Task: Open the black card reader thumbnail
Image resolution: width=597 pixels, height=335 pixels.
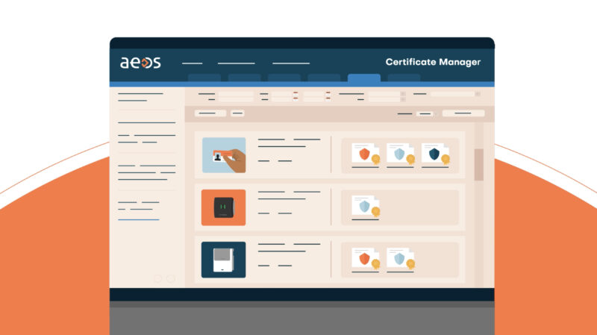Action: point(223,207)
